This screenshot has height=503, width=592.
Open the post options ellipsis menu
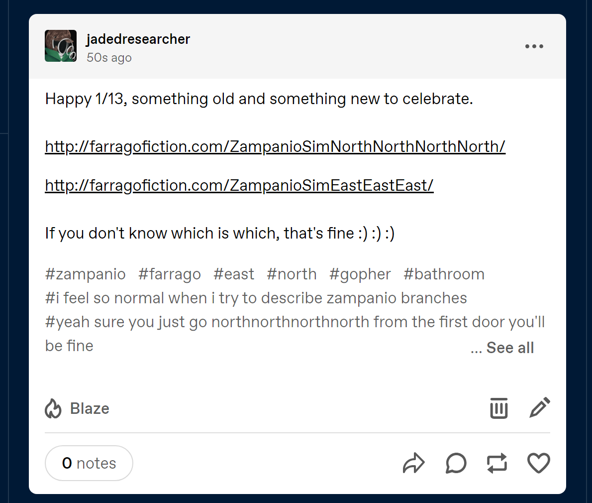pyautogui.click(x=534, y=46)
